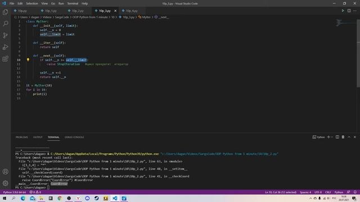Screen dimensions: 360x202
Task: Open the View menu
Action: point(44,3)
